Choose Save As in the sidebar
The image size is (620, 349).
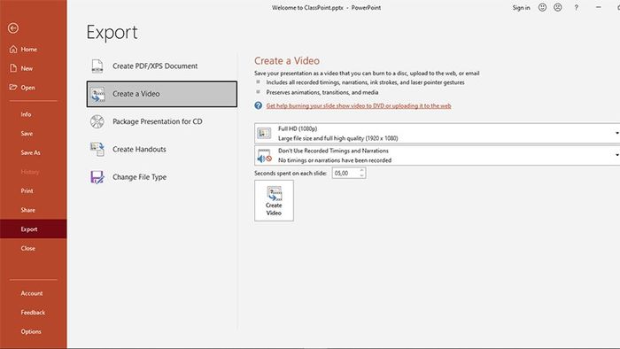(30, 152)
